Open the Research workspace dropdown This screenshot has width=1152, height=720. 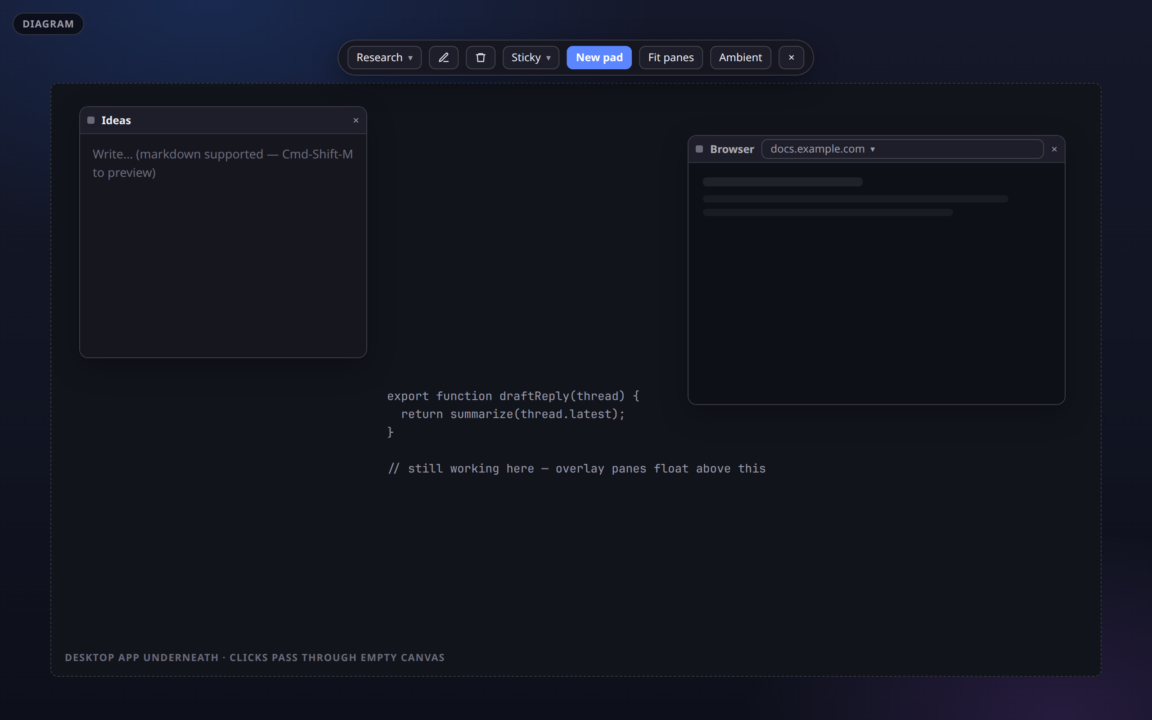click(384, 58)
